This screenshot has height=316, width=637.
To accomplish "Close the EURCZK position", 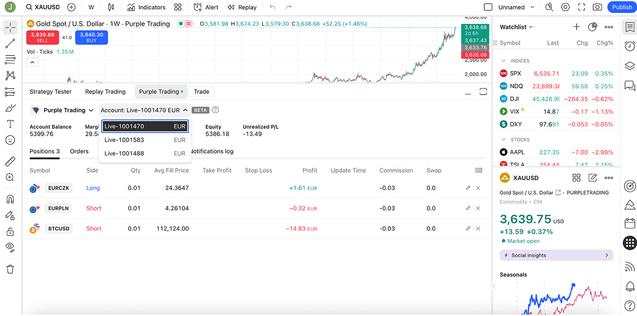I will [478, 188].
